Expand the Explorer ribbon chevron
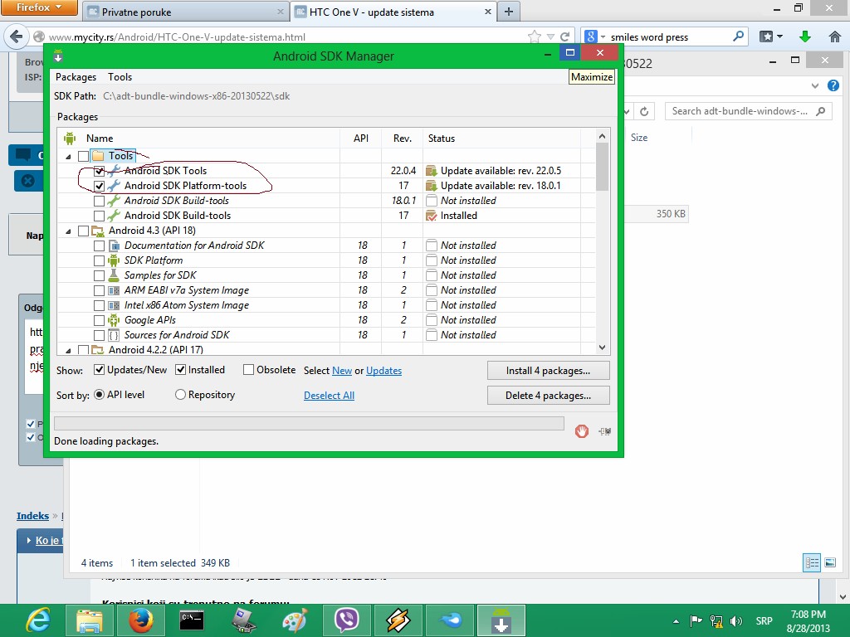 coord(815,85)
